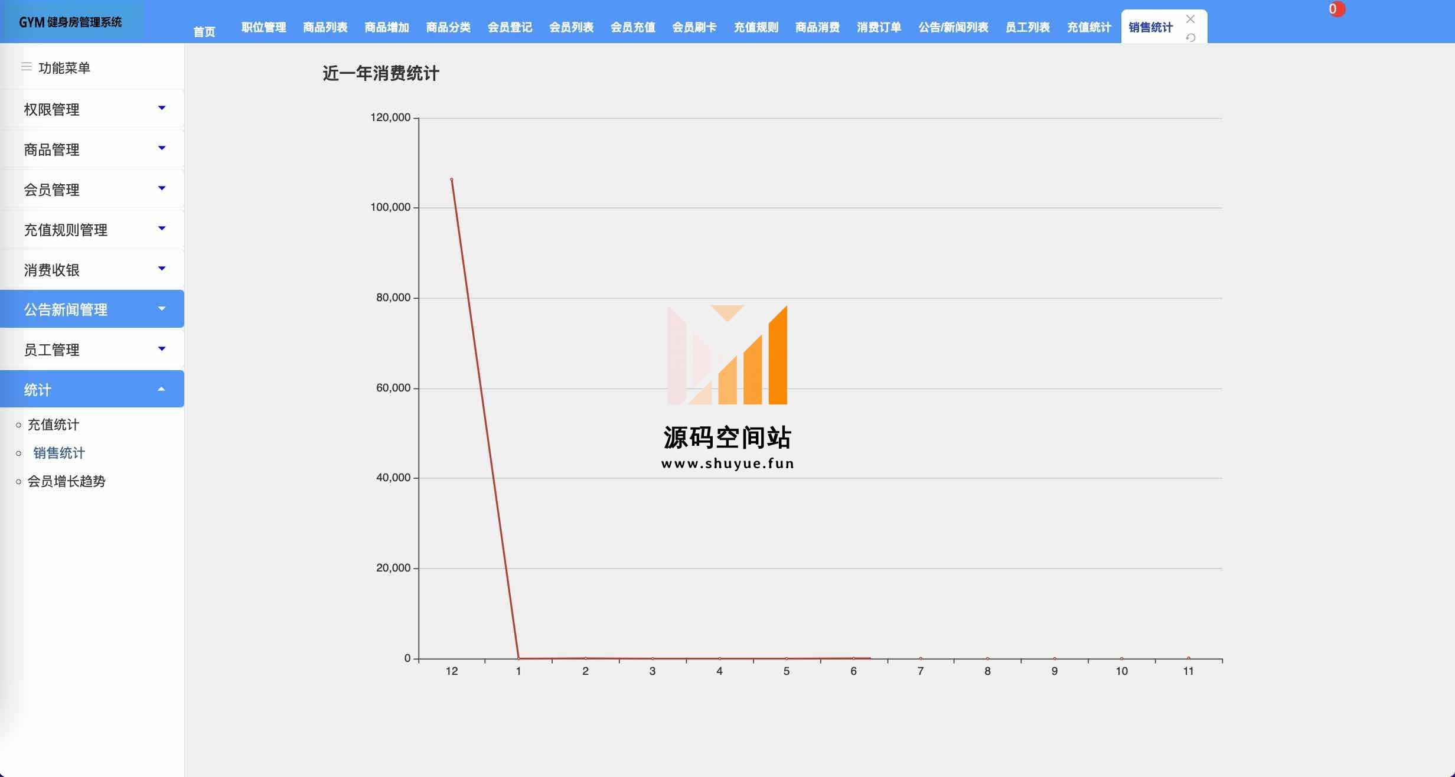Switch to the 公告/新闻列表 tab
The height and width of the screenshot is (777, 1455).
[x=953, y=27]
